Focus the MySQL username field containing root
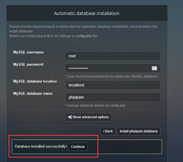 click(113, 56)
